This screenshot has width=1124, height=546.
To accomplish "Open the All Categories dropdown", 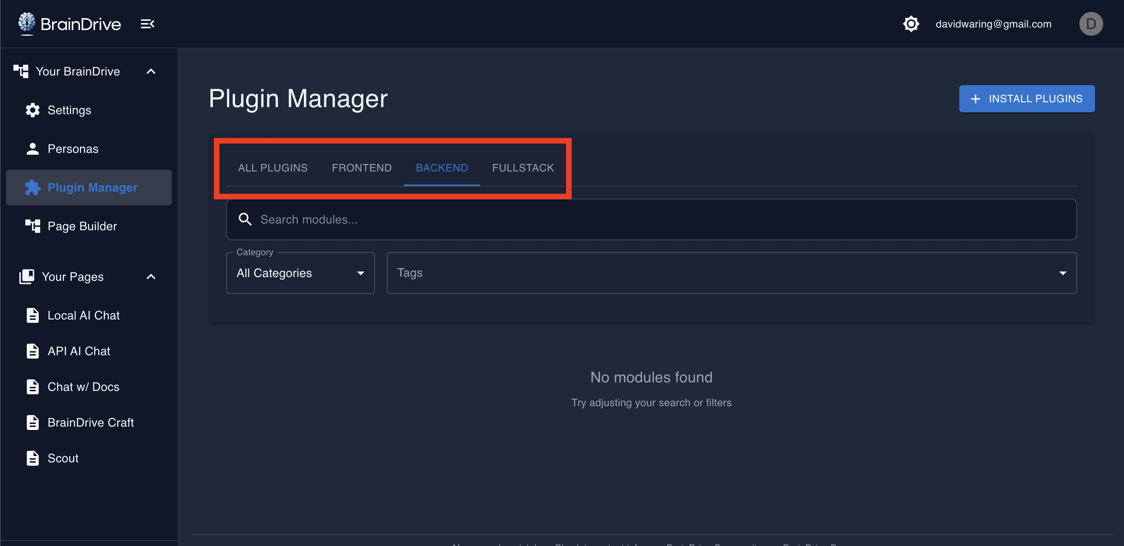I will tap(300, 273).
